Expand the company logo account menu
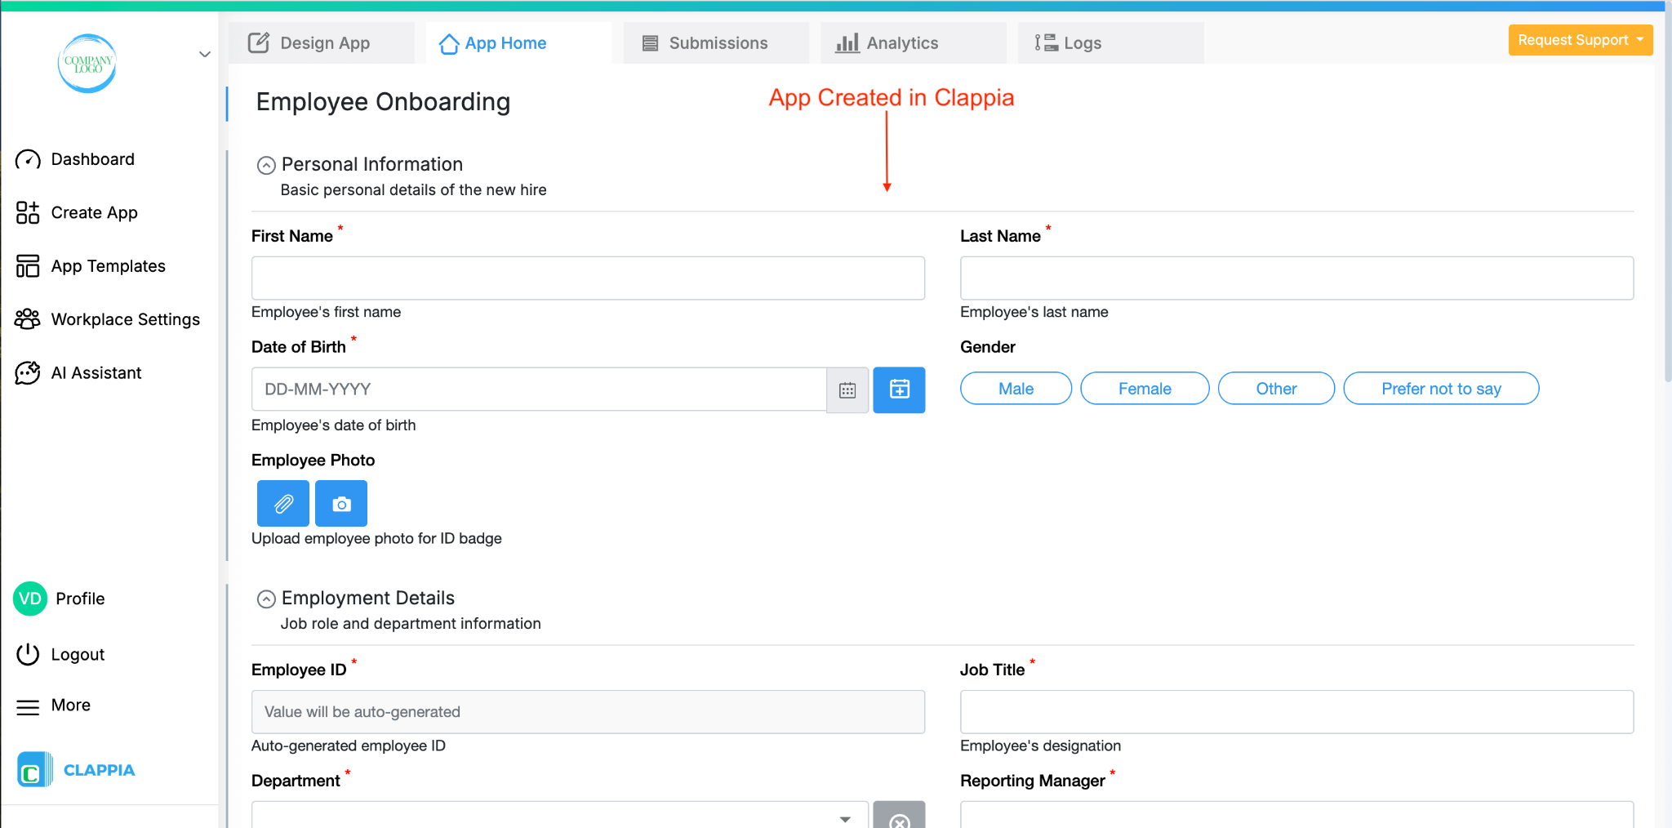 203,54
